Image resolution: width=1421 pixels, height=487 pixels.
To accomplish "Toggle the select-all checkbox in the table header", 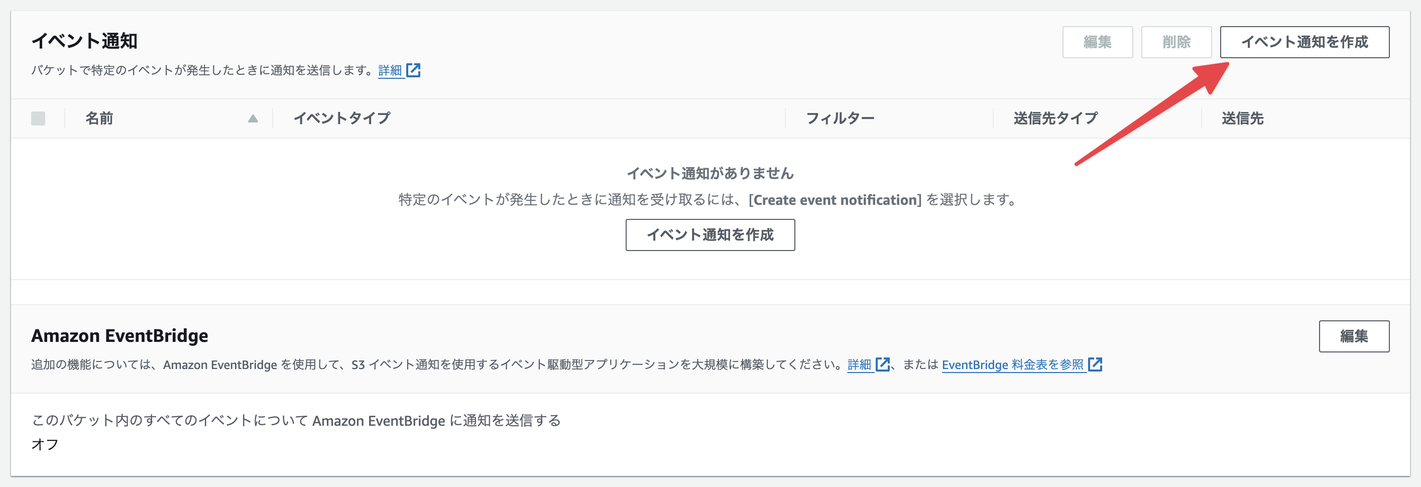I will point(38,118).
